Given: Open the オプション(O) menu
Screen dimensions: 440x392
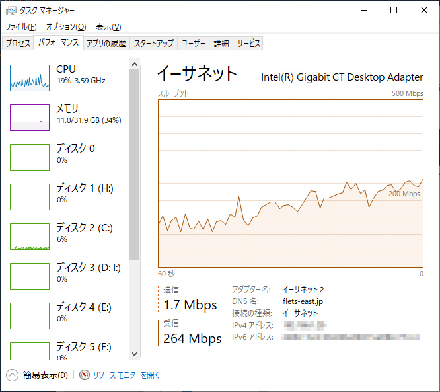Looking at the screenshot, I should tap(66, 27).
